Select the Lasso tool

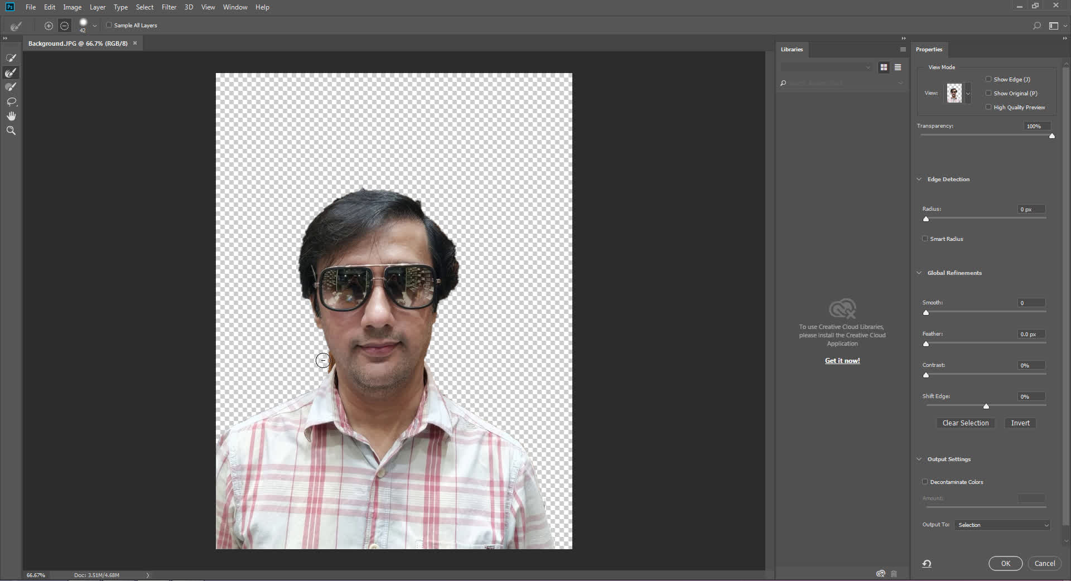click(11, 101)
